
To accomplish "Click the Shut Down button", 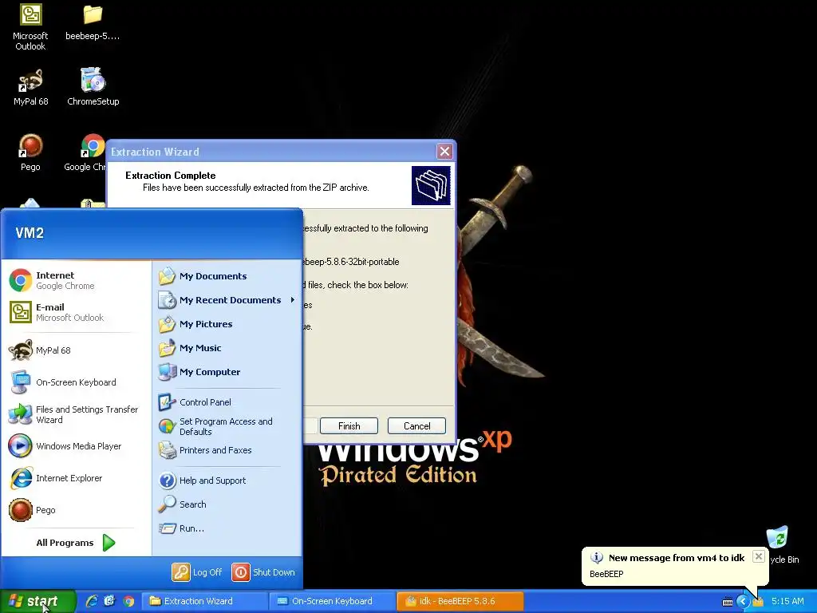I will point(263,572).
